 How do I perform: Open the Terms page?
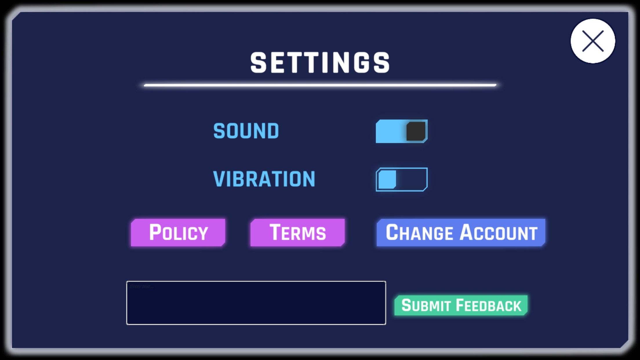pyautogui.click(x=297, y=232)
